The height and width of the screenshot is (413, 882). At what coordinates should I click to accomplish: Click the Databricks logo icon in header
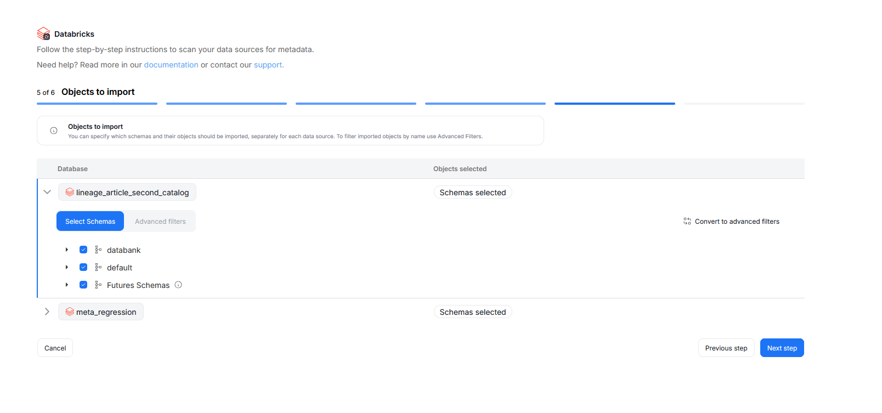(43, 33)
